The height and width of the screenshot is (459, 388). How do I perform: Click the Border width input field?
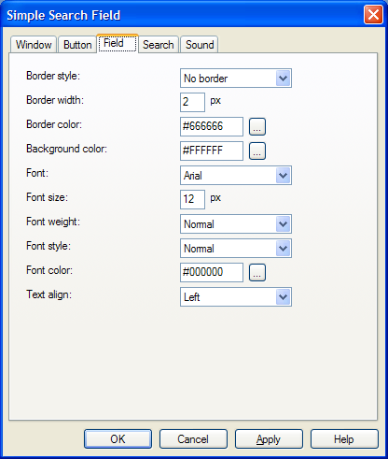[192, 102]
